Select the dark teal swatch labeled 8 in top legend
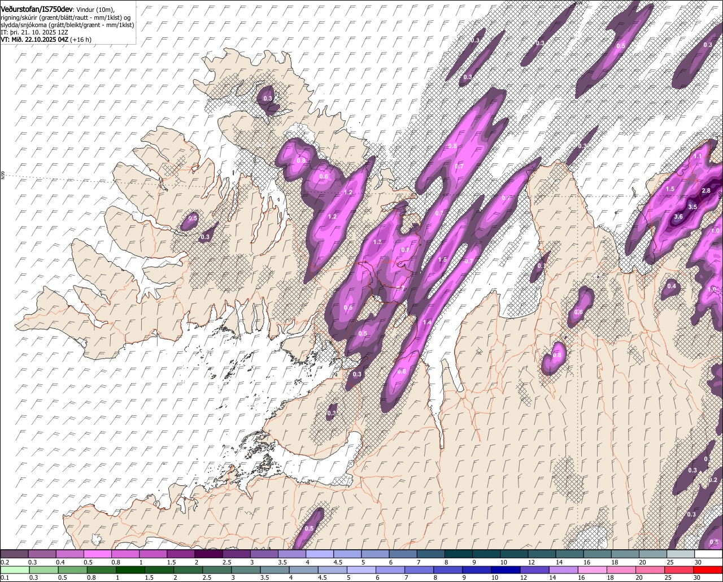This screenshot has width=723, height=582. point(459,554)
